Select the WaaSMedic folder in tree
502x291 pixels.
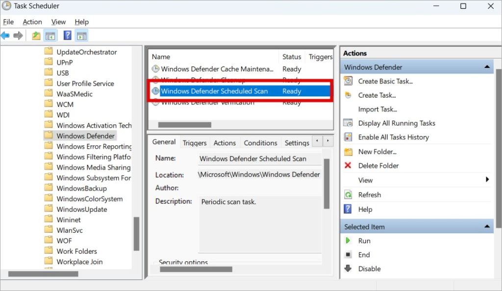(x=75, y=94)
